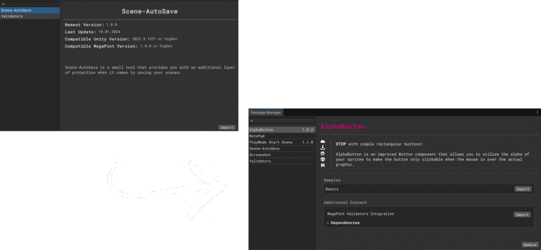Click the download arrow icon in AlphaButton info

pyautogui.click(x=323, y=148)
